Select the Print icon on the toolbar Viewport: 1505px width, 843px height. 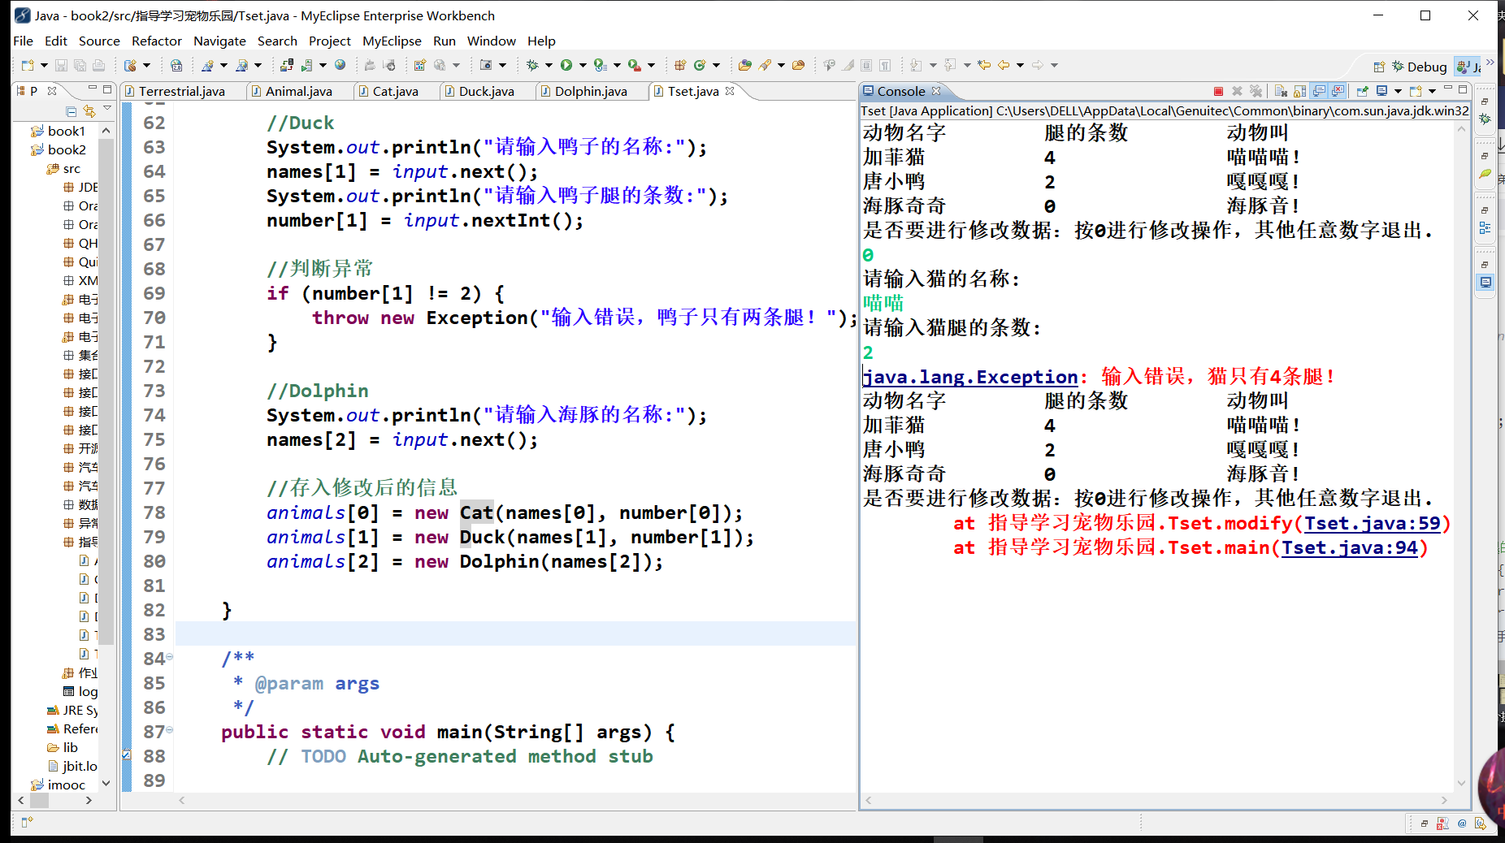point(98,65)
